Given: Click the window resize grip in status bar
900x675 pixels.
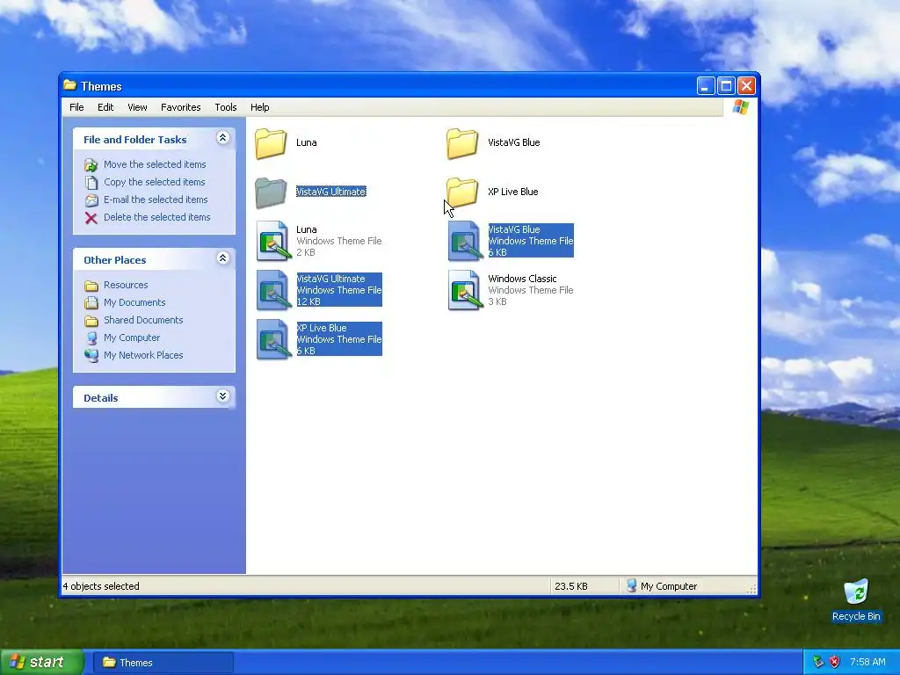Looking at the screenshot, I should coord(751,588).
